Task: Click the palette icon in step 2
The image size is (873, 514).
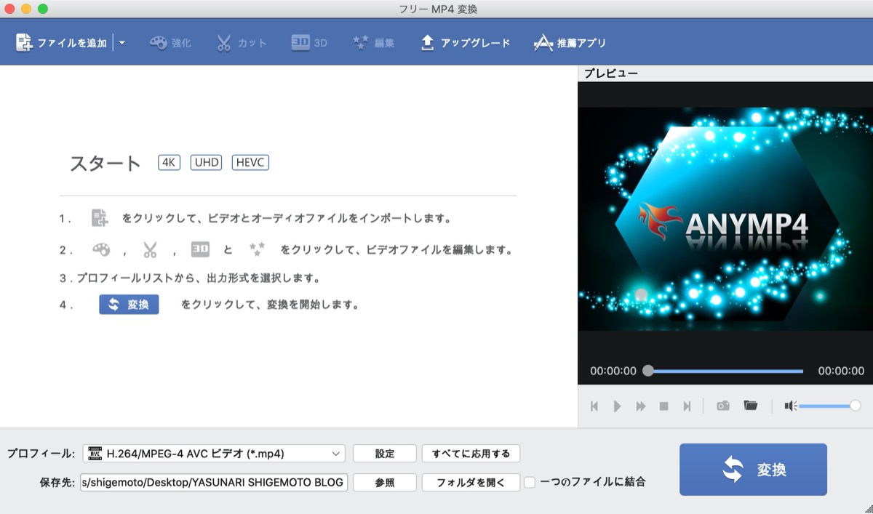Action: pyautogui.click(x=101, y=249)
